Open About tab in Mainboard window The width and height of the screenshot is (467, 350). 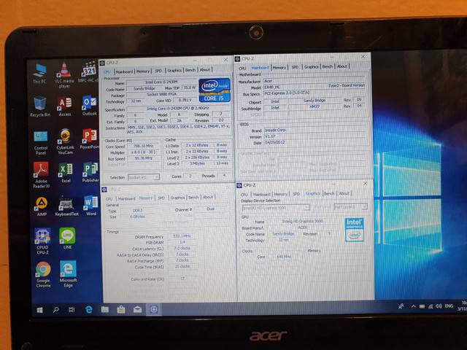click(x=342, y=66)
